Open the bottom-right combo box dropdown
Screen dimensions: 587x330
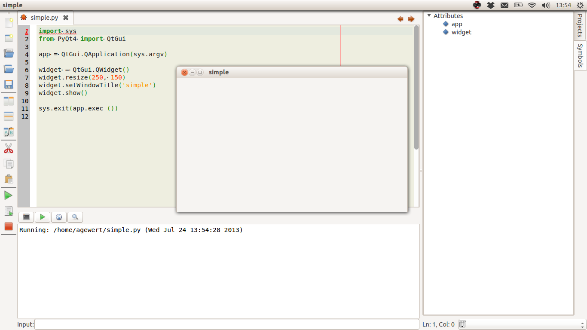tap(583, 324)
